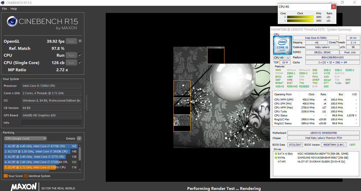Screen dimensions: 361x191
Task: Click the Kaby Lake-U codename box
Action: click(x=322, y=47)
